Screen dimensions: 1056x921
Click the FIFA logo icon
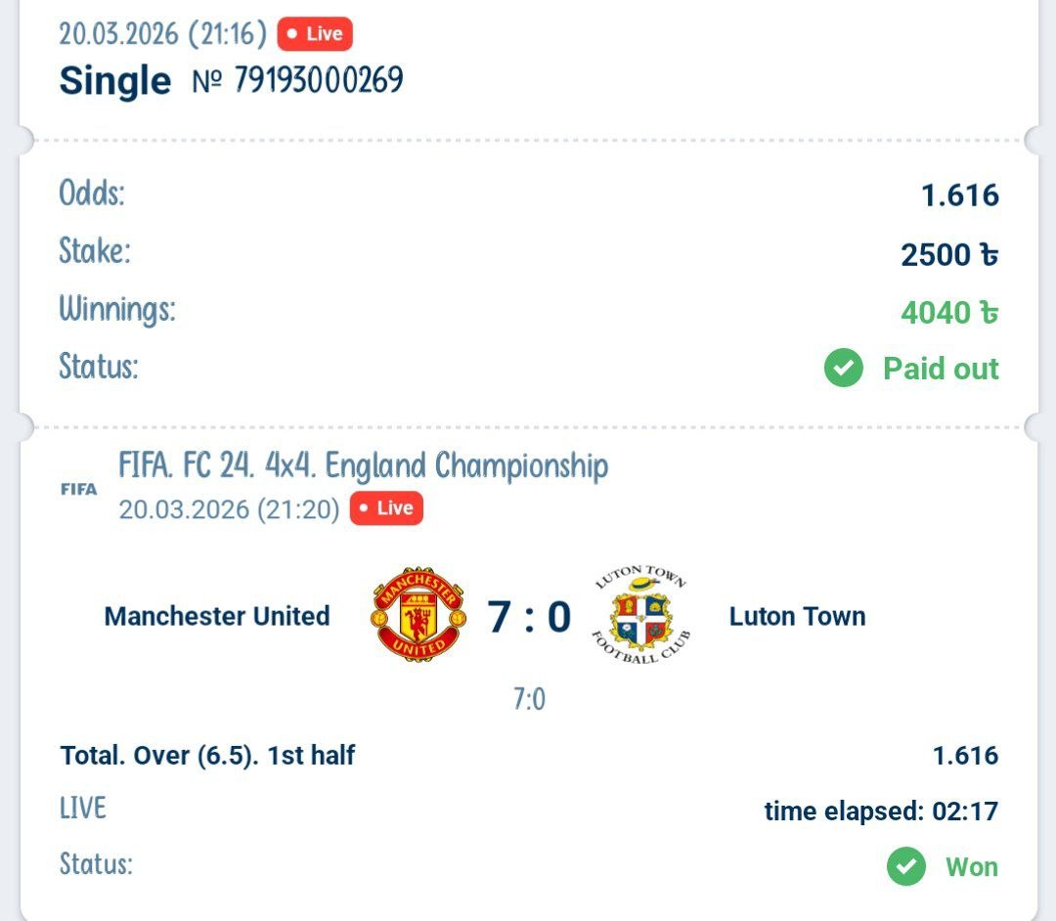(x=78, y=489)
